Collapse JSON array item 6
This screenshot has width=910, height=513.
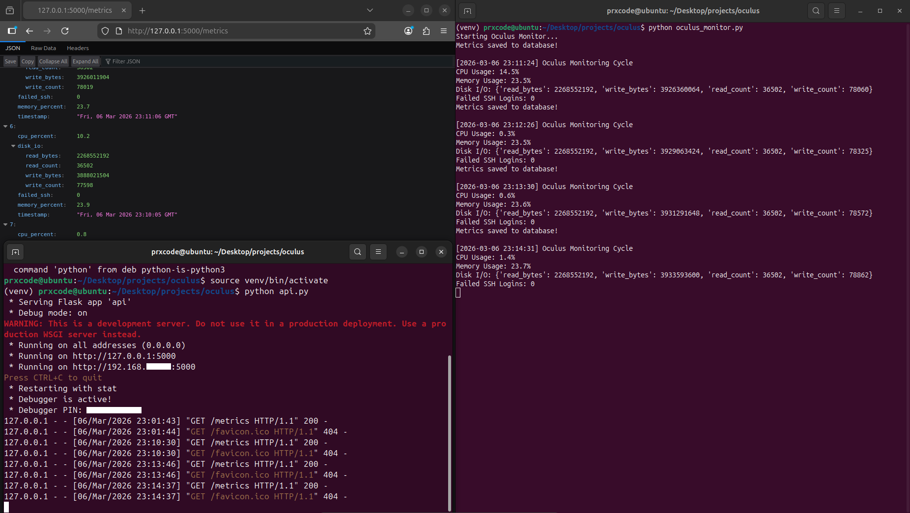coord(6,127)
